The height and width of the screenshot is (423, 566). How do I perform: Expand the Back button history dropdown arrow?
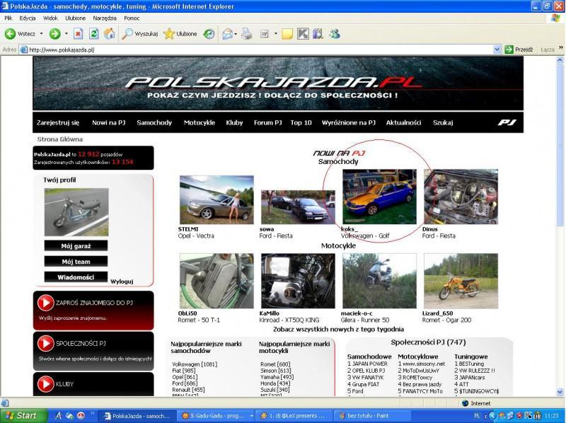41,34
